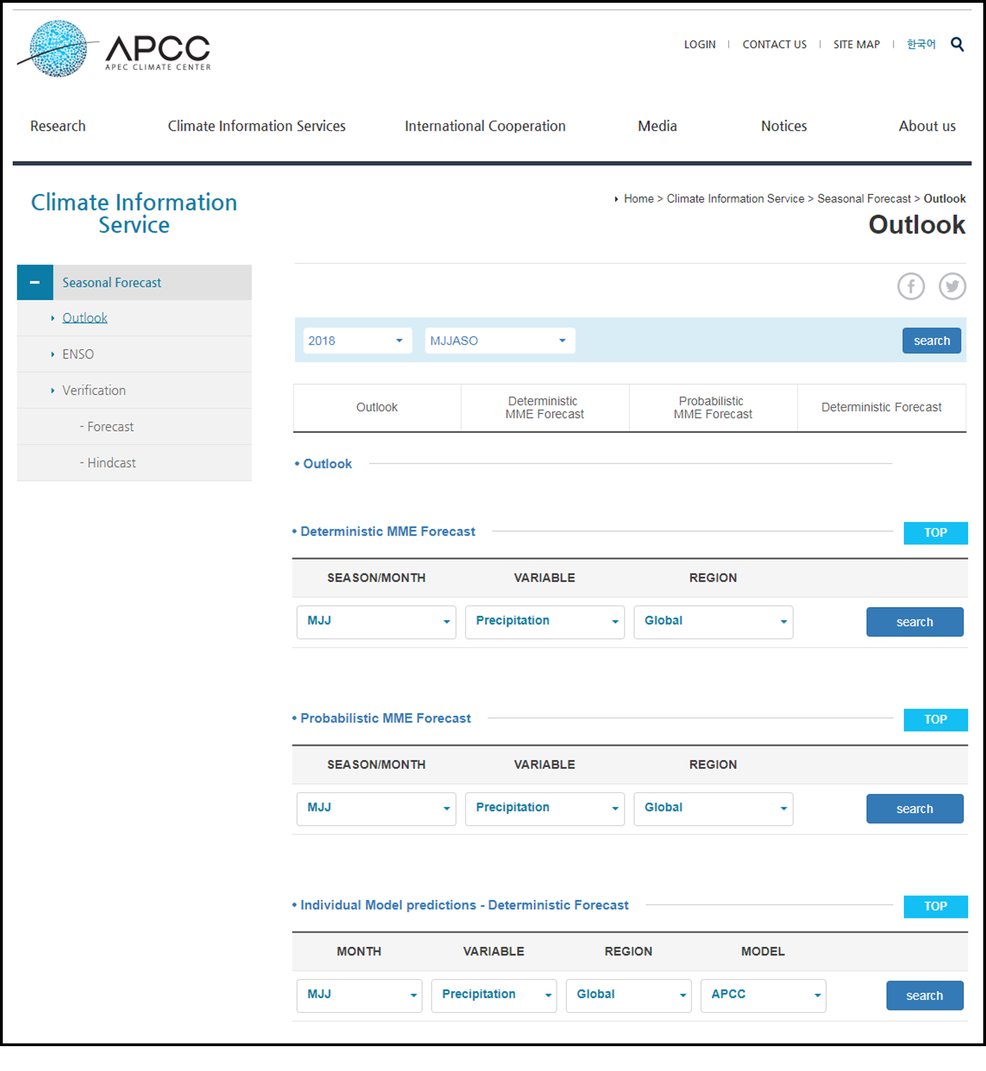Viewport: 986px width, 1071px height.
Task: Share the page on Twitter
Action: click(952, 286)
